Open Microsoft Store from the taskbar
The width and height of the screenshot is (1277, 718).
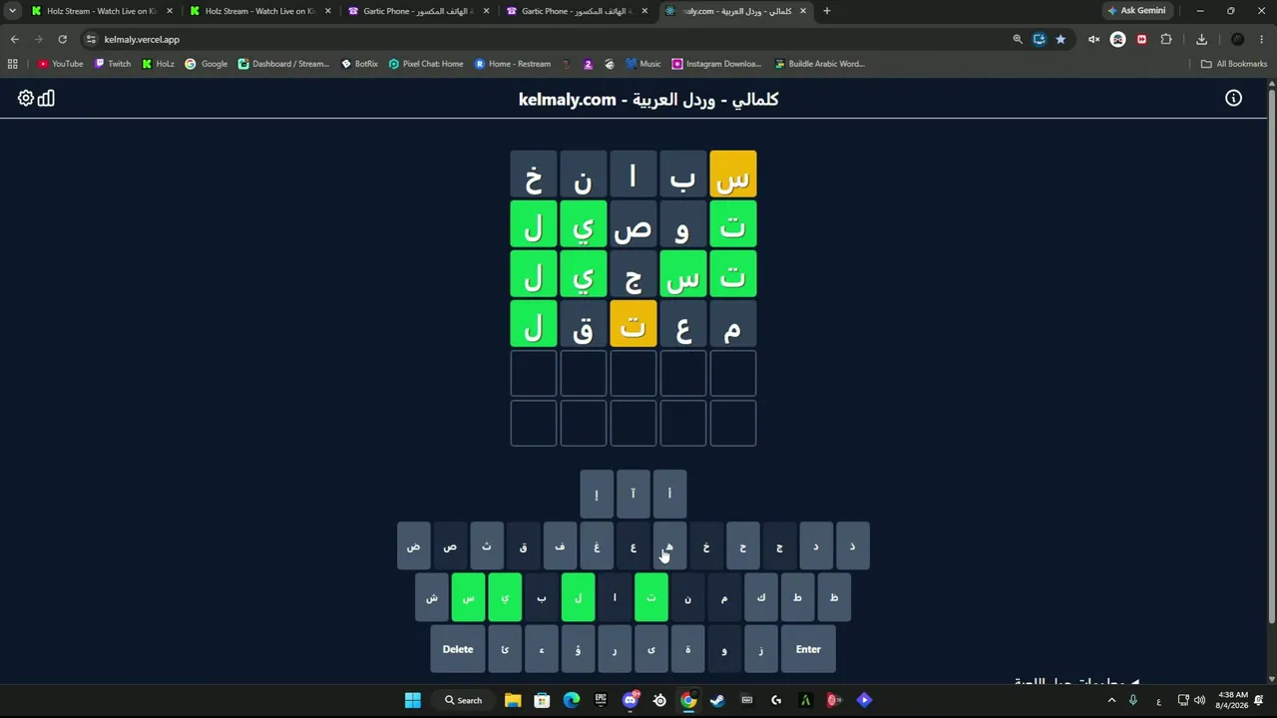coord(542,700)
